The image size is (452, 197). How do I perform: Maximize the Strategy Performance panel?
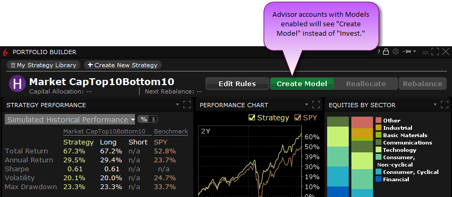click(x=187, y=105)
